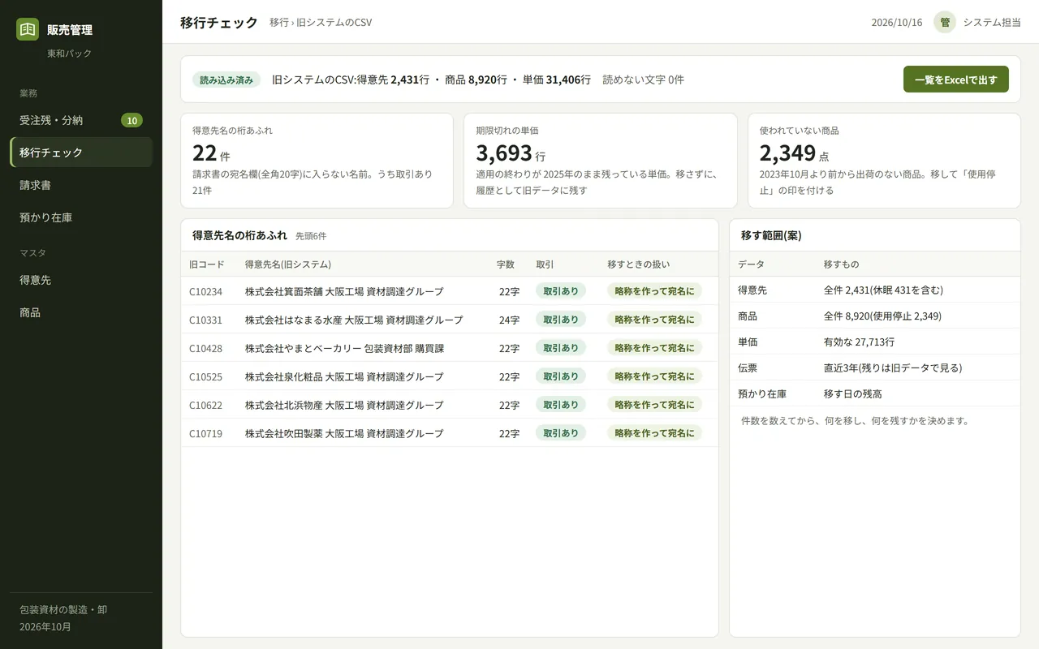Image resolution: width=1039 pixels, height=649 pixels.
Task: Click the 移すときの扱い column header
Action: (639, 264)
